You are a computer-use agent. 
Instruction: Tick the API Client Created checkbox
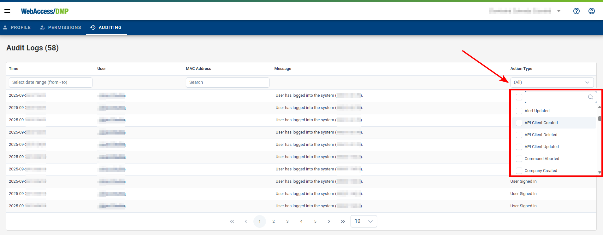tap(519, 123)
